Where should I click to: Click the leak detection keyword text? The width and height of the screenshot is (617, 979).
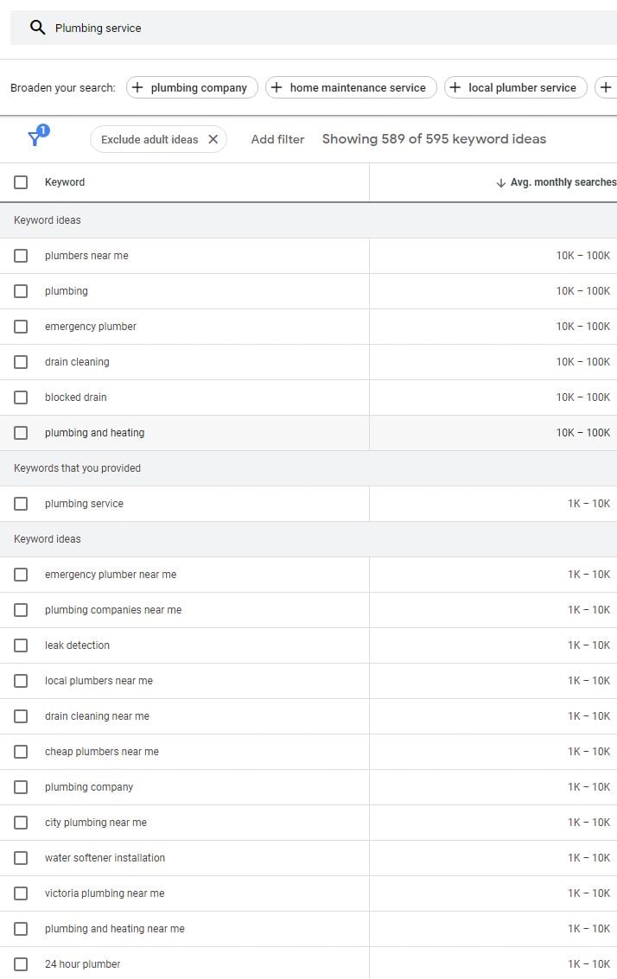[x=76, y=645]
